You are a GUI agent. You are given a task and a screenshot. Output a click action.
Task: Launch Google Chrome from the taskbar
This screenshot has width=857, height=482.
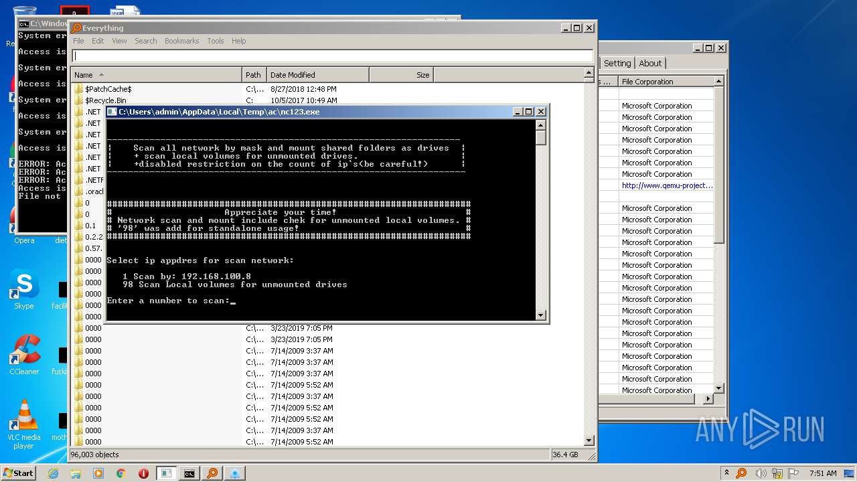(x=121, y=473)
